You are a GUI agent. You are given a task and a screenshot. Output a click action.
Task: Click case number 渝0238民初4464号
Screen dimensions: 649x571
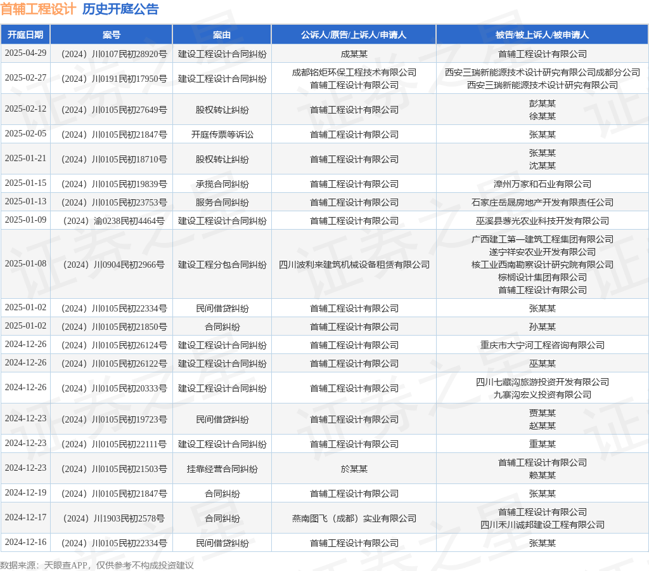114,221
